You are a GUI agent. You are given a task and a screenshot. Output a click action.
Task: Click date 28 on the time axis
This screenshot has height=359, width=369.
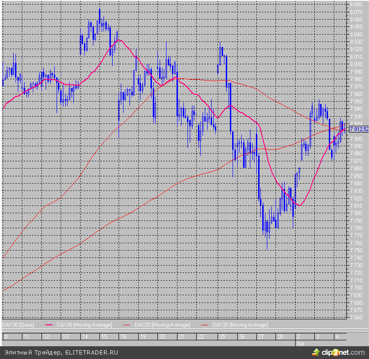pyautogui.click(x=281, y=336)
